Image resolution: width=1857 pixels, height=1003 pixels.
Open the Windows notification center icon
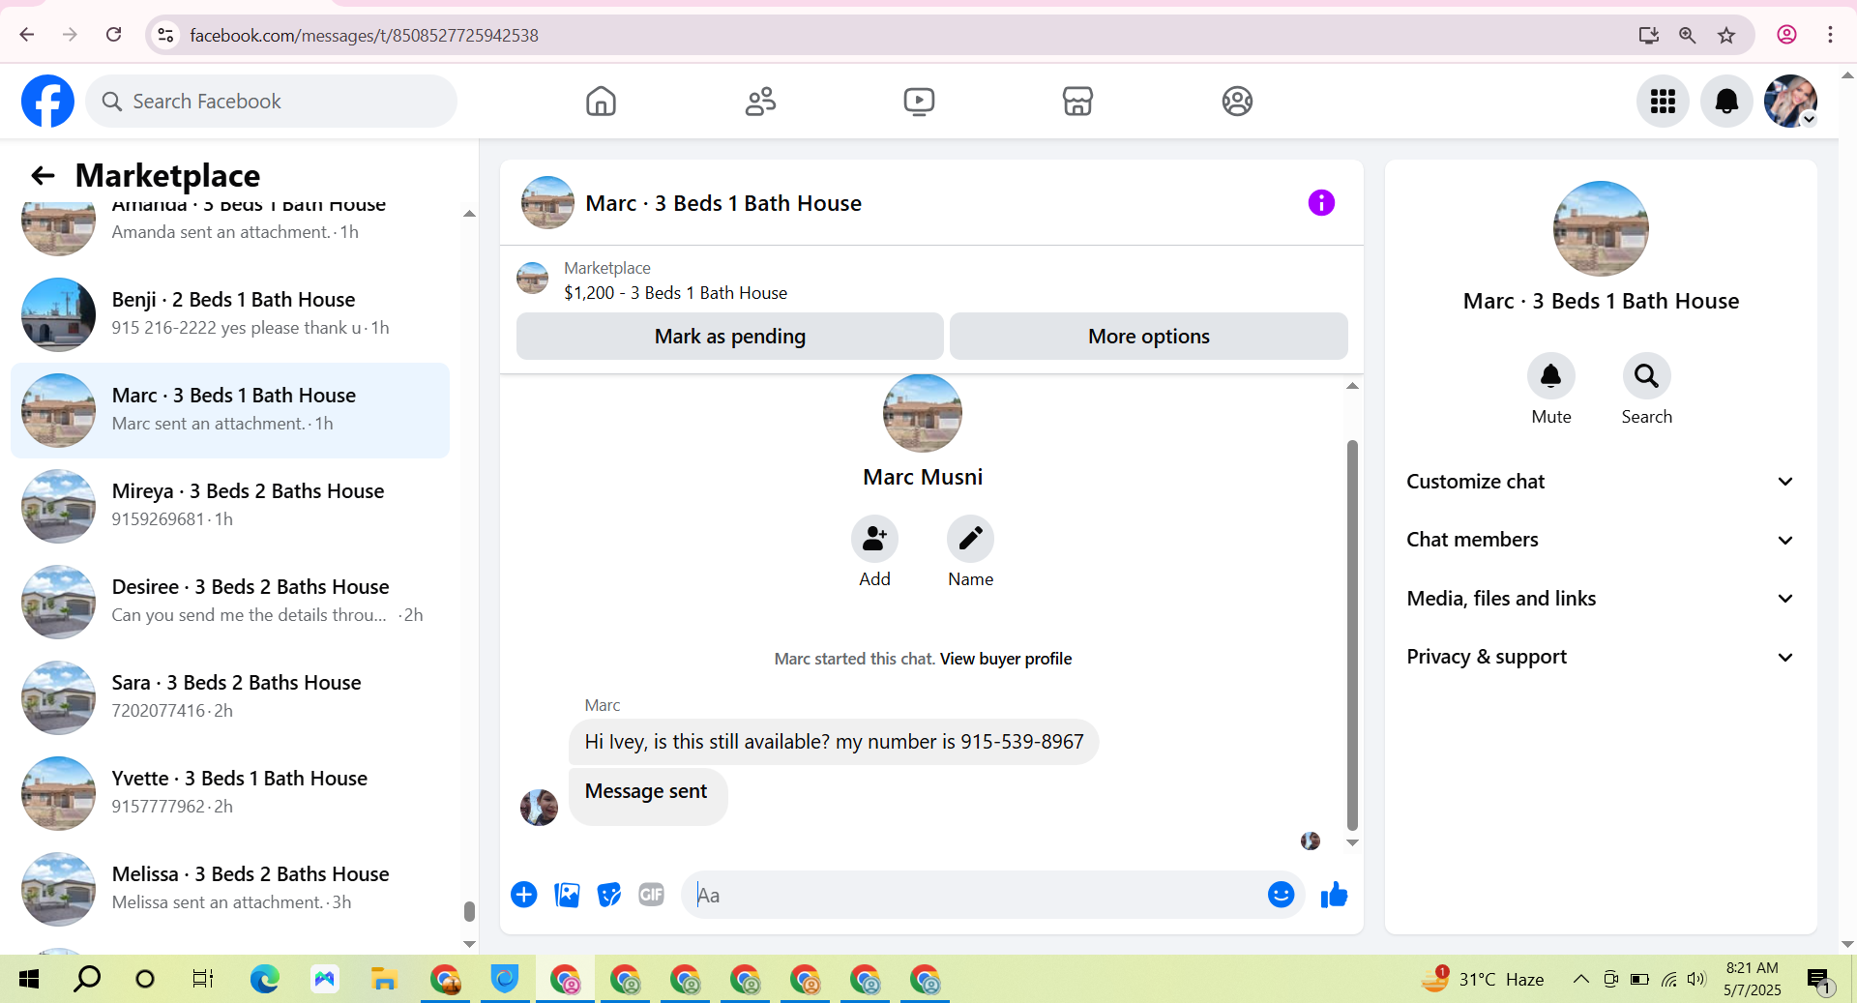coord(1818,980)
